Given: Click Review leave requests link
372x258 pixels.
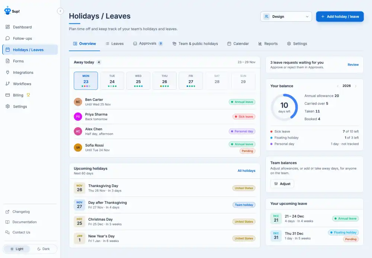Looking at the screenshot, I should coord(353,65).
